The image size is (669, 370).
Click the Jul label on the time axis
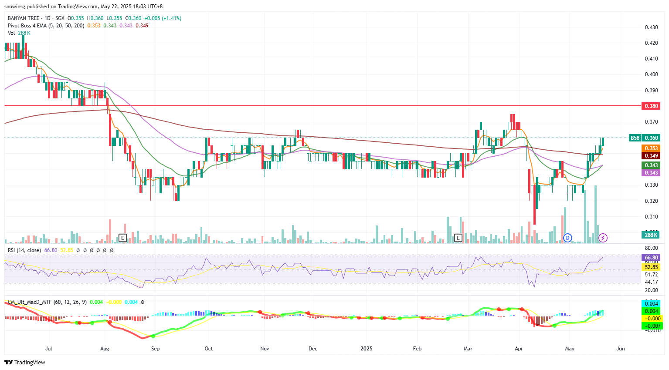48,349
